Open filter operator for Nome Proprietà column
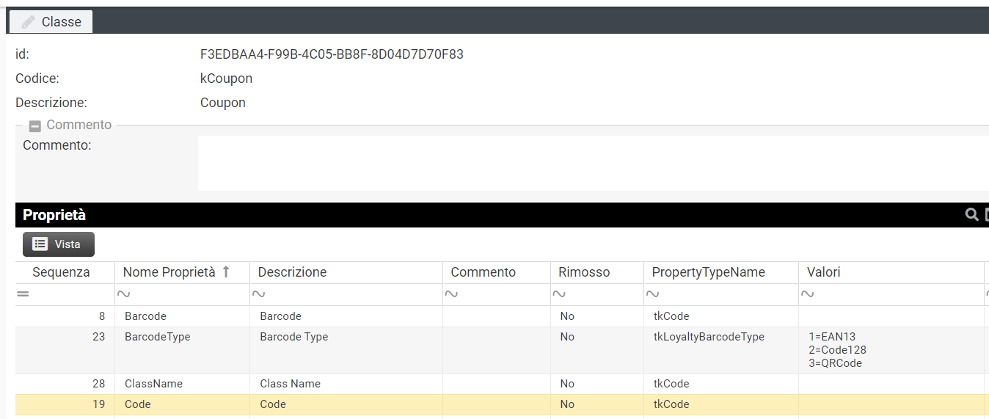The height and width of the screenshot is (419, 989). (123, 294)
